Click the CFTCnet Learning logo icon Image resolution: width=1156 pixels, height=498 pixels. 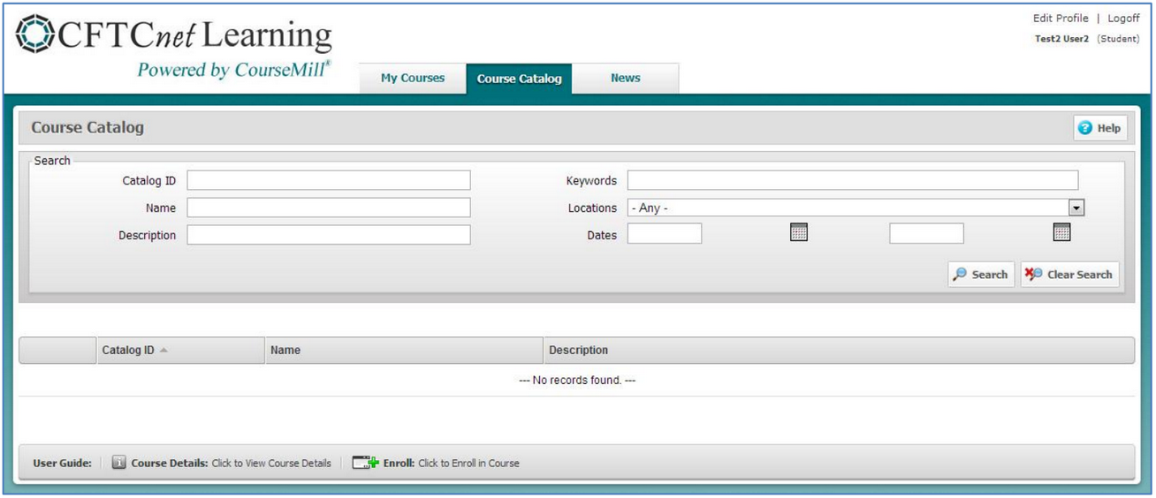[x=34, y=35]
